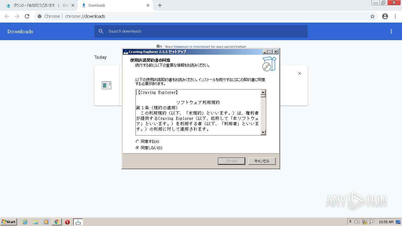Open File Explorer from the taskbar
402x226 pixels.
pyautogui.click(x=35, y=222)
